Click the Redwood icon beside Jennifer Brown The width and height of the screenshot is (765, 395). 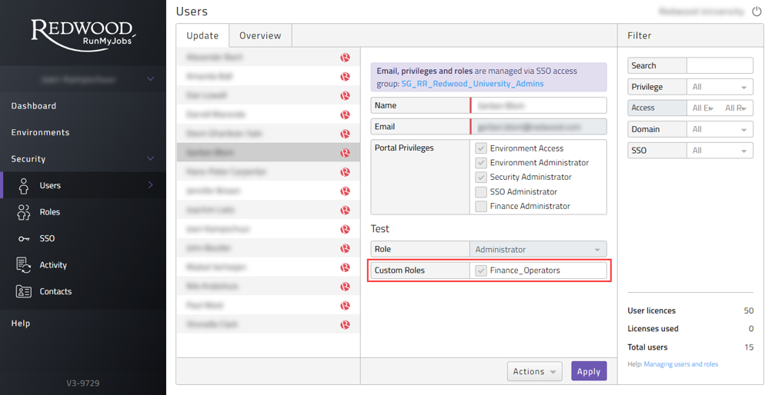point(346,191)
